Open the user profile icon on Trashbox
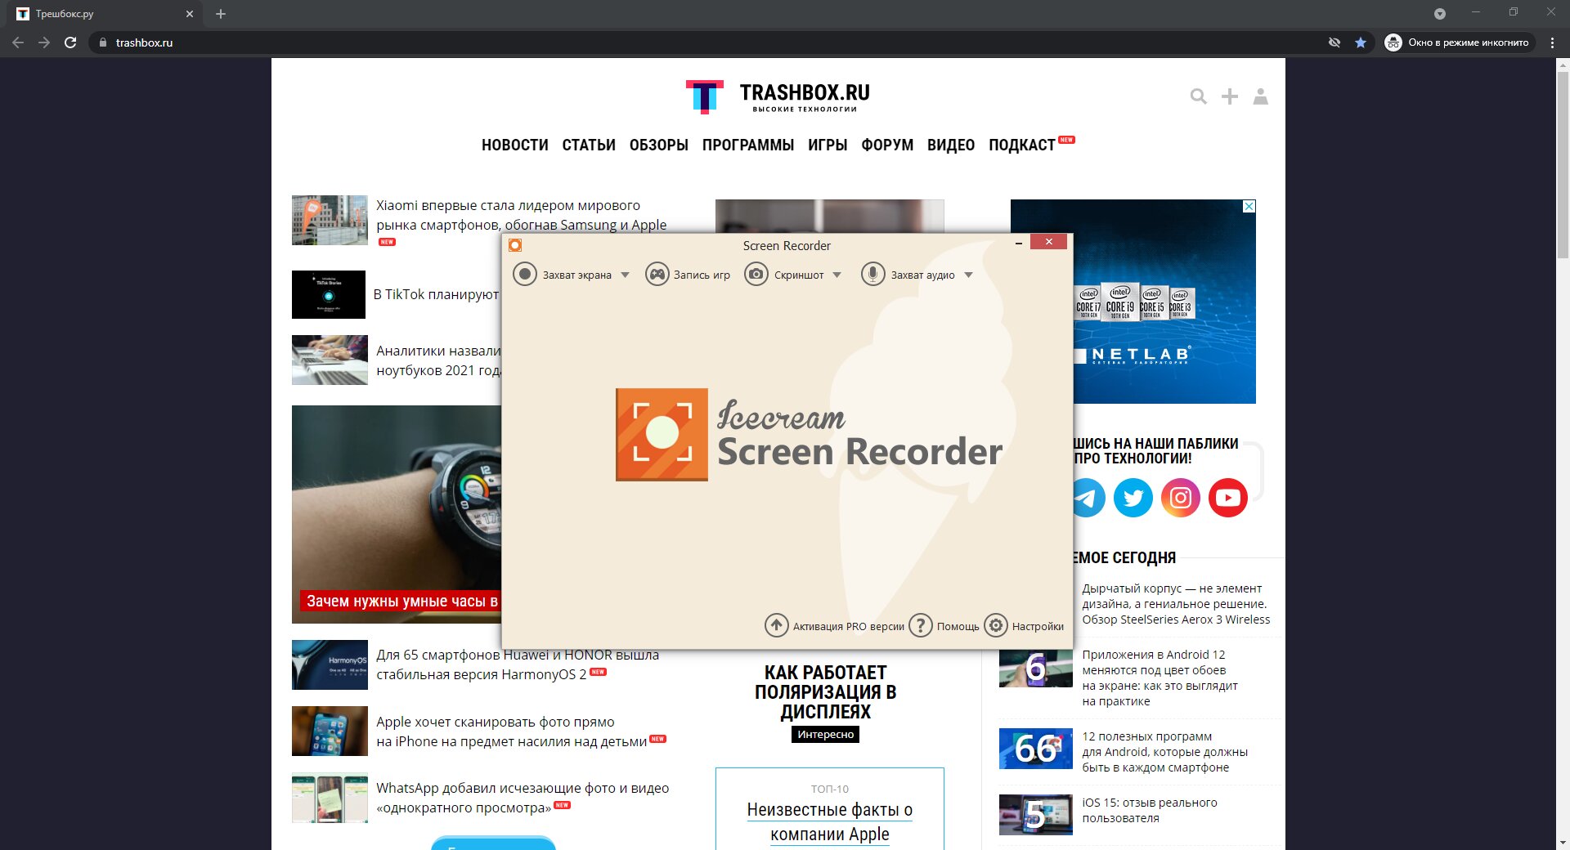 (1261, 96)
